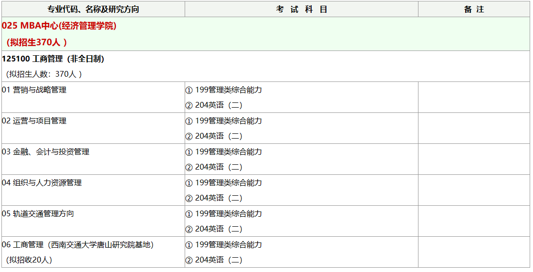Screen dimensions: 533x272
Task: Click the (拟招收20人) note
Action: click(29, 260)
